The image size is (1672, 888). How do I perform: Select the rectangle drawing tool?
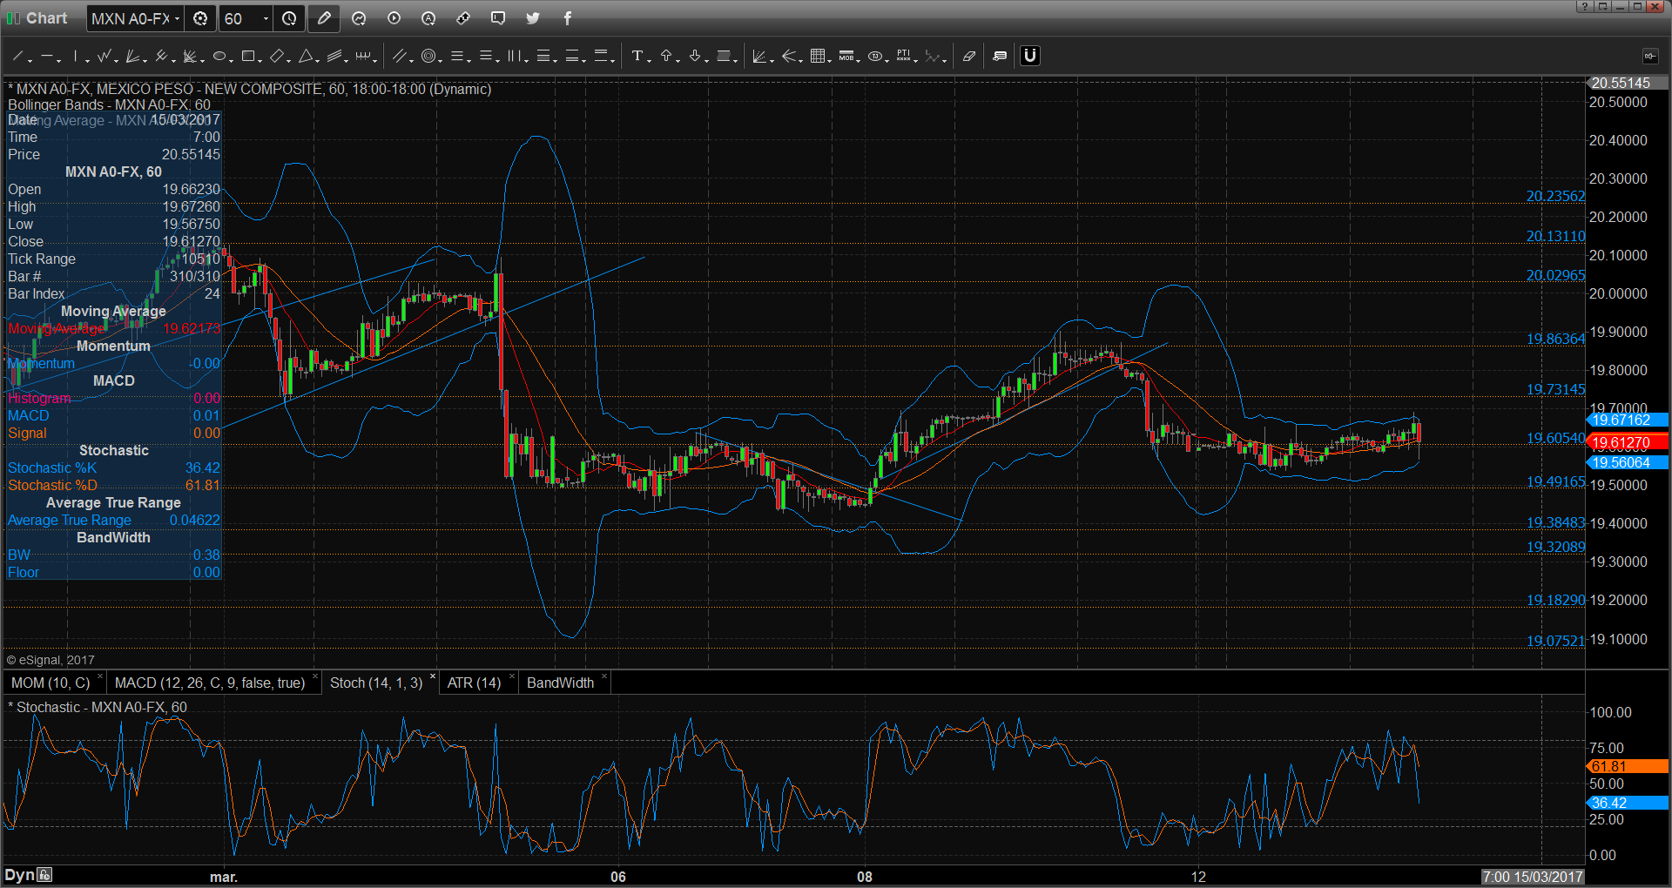(248, 57)
